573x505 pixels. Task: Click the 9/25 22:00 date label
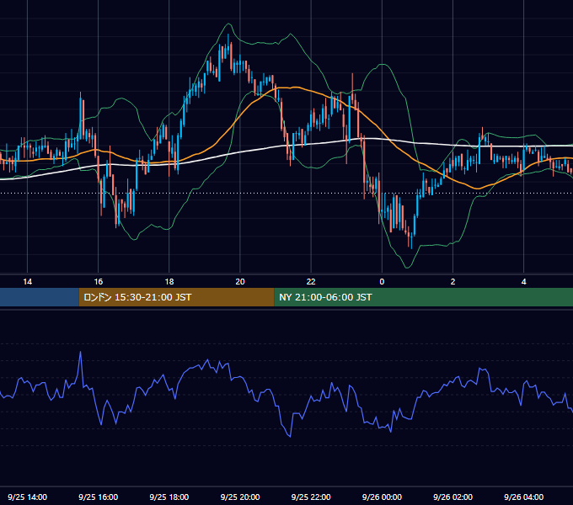311,497
